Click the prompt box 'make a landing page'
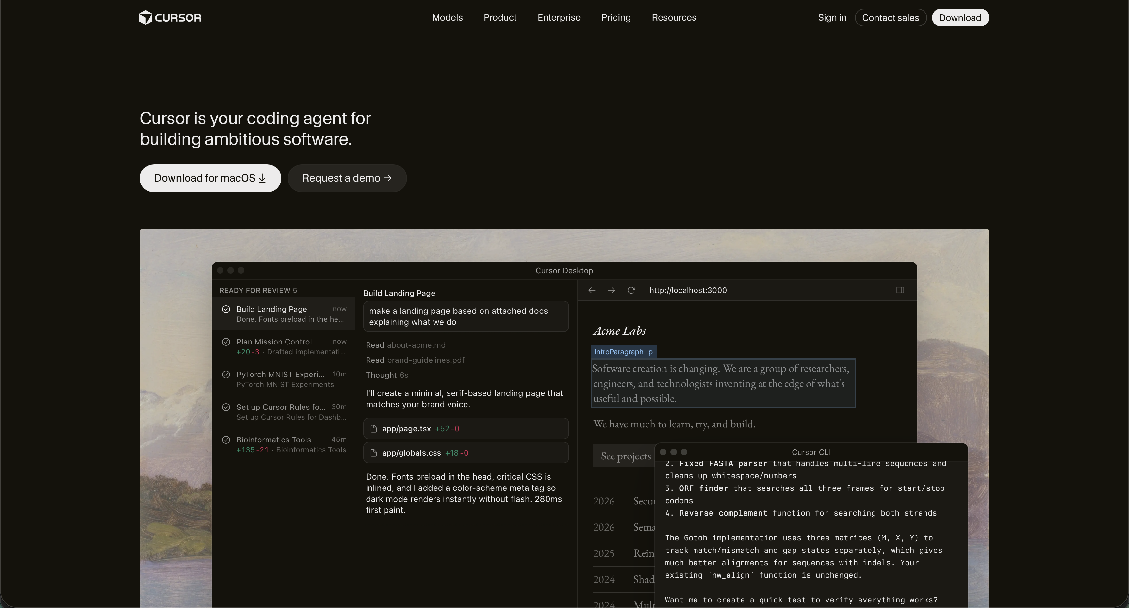 (466, 316)
